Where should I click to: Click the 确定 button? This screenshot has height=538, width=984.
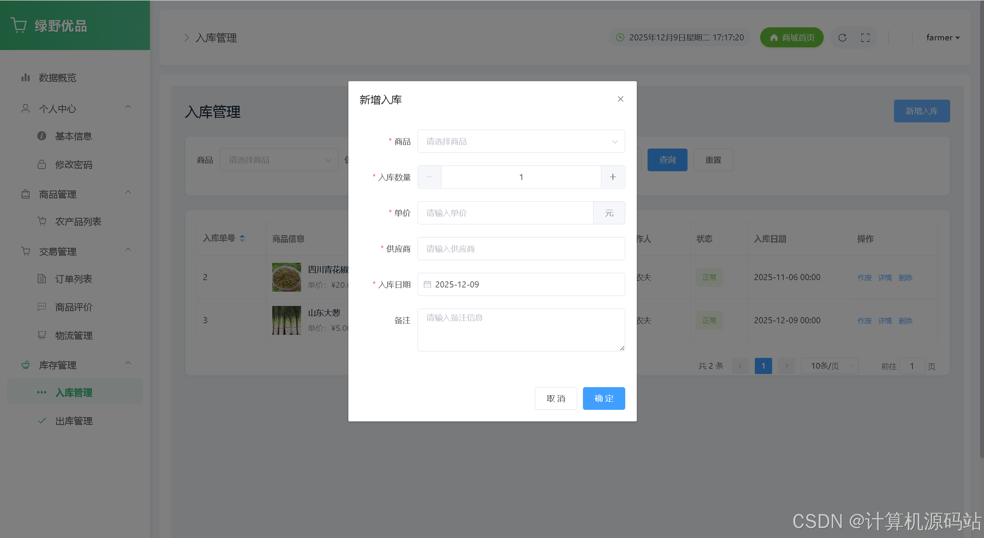coord(604,398)
